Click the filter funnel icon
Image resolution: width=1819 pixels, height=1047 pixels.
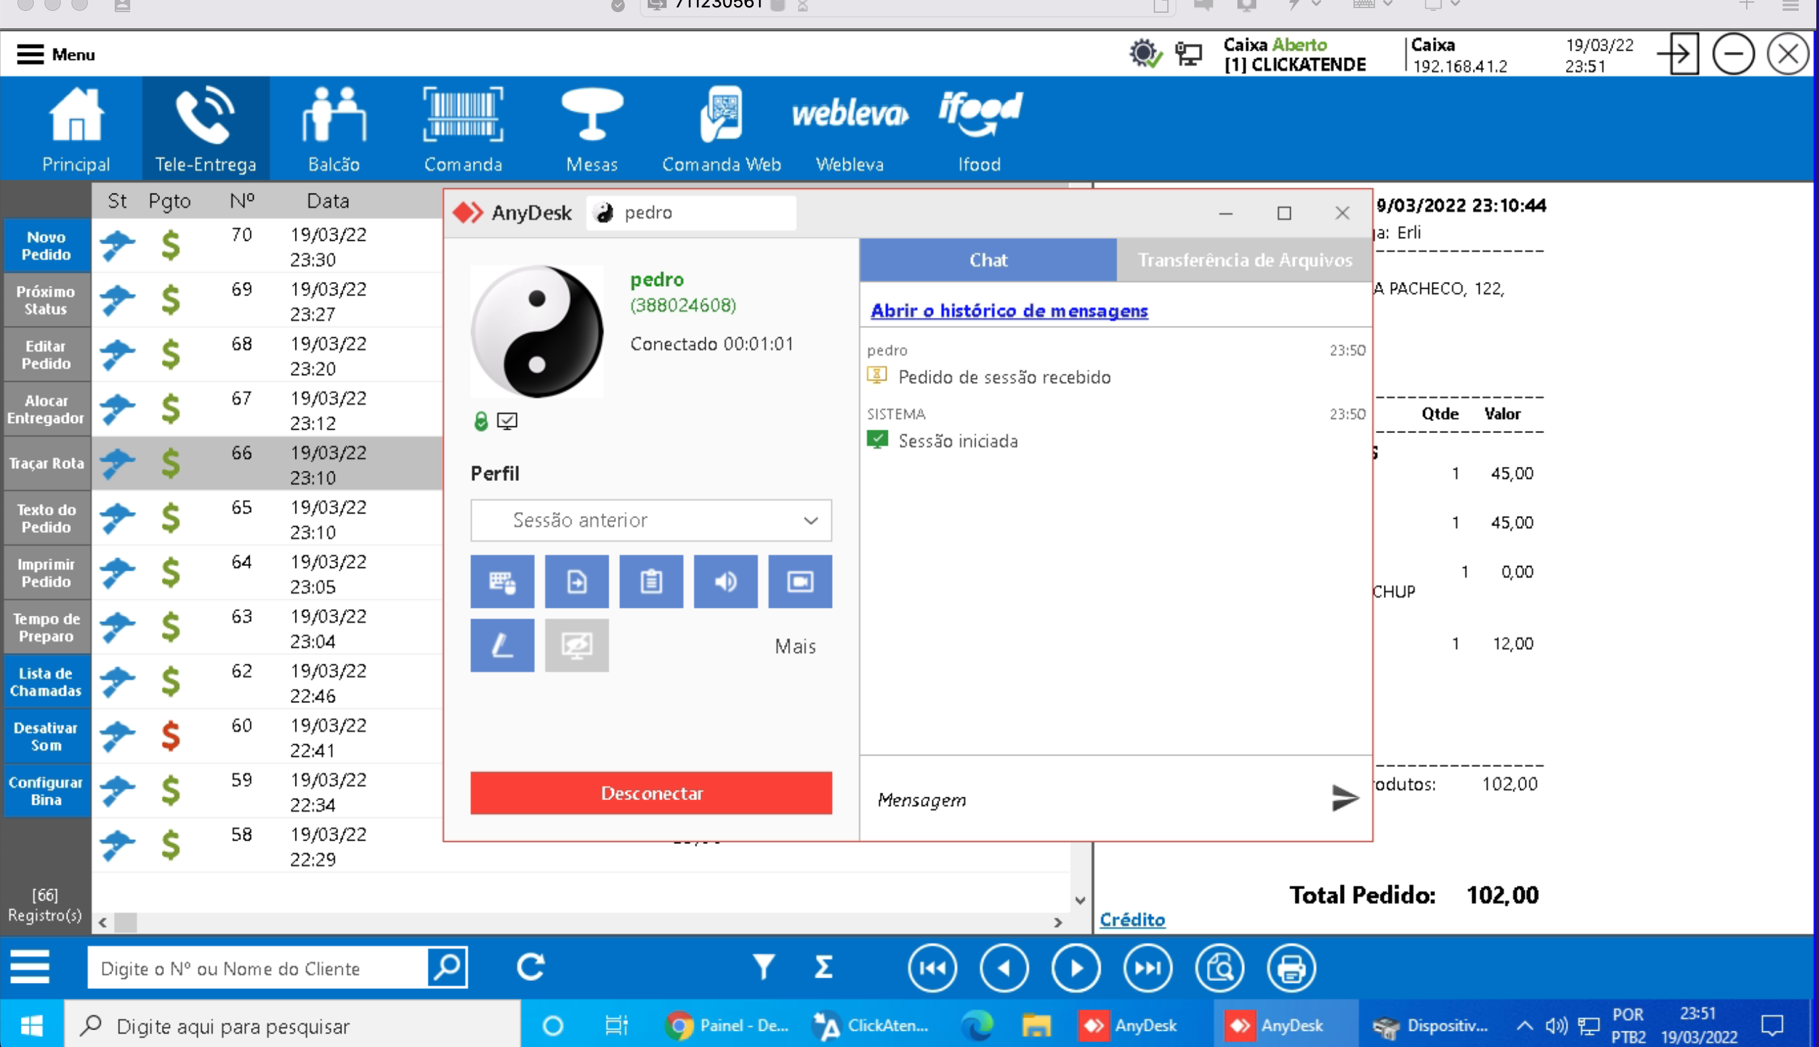point(764,967)
